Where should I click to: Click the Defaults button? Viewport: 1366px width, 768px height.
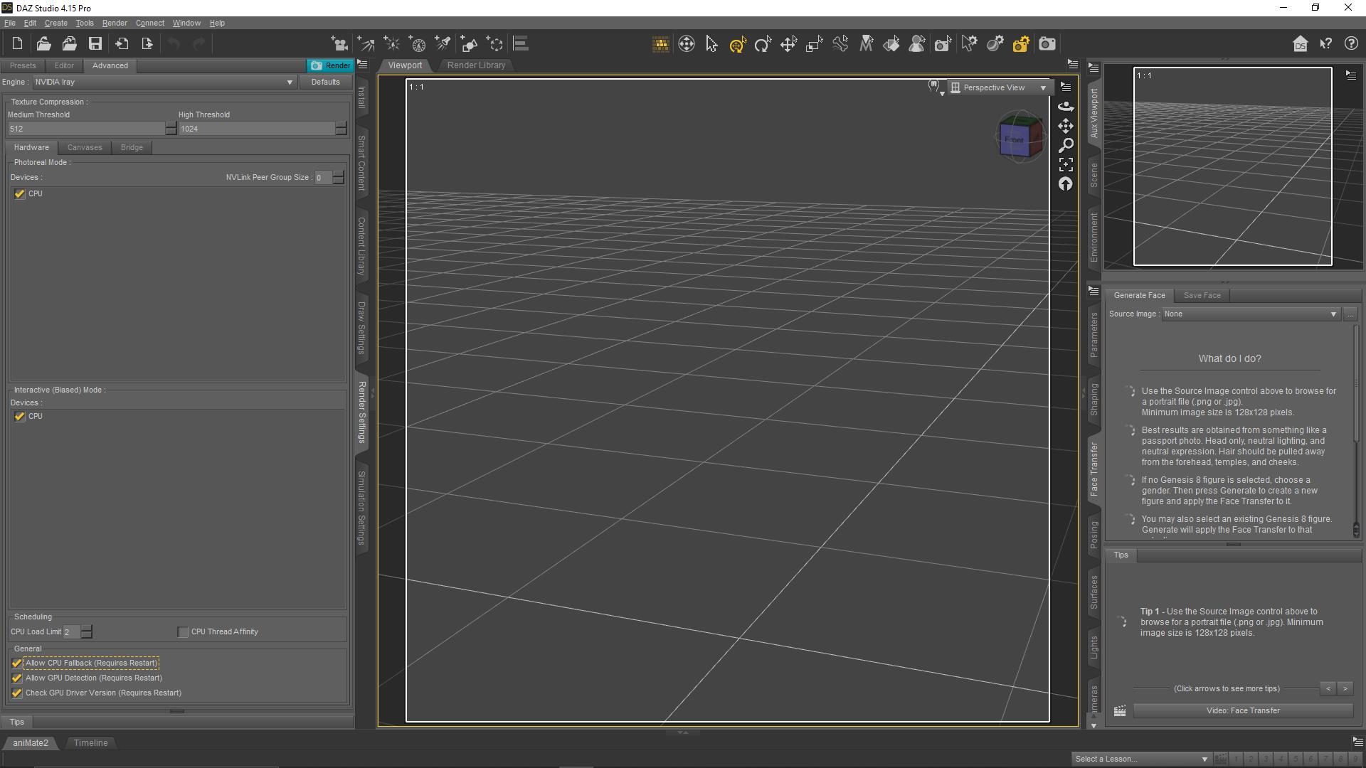pyautogui.click(x=325, y=82)
